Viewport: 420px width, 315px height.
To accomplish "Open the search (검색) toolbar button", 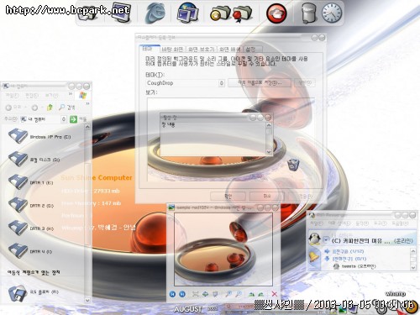I will click(66, 108).
